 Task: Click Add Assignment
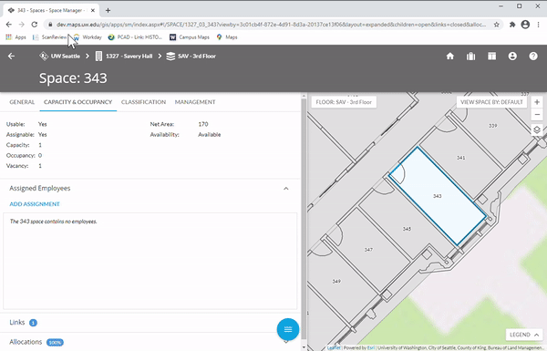(x=35, y=204)
